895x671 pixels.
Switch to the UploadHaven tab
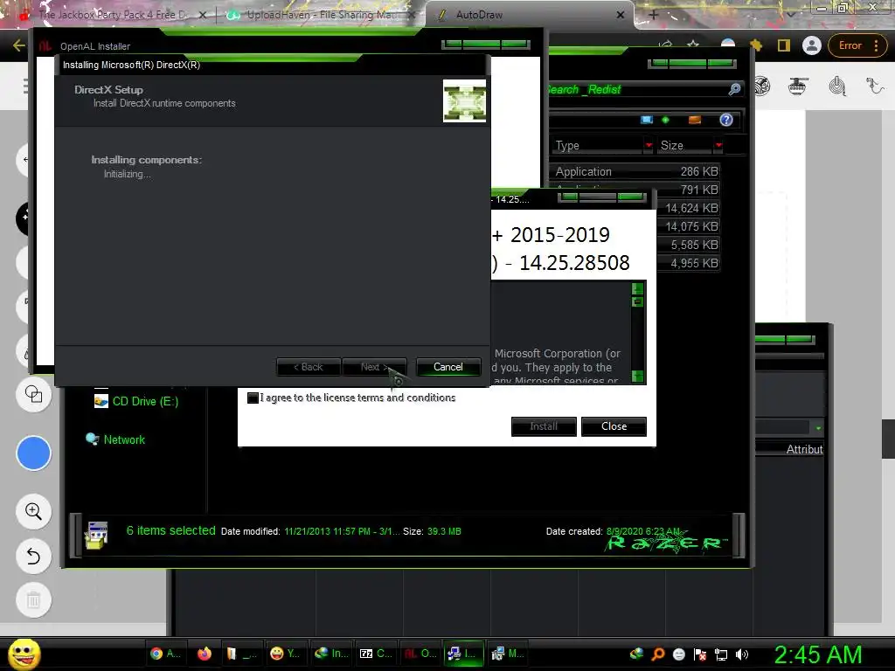click(x=322, y=15)
